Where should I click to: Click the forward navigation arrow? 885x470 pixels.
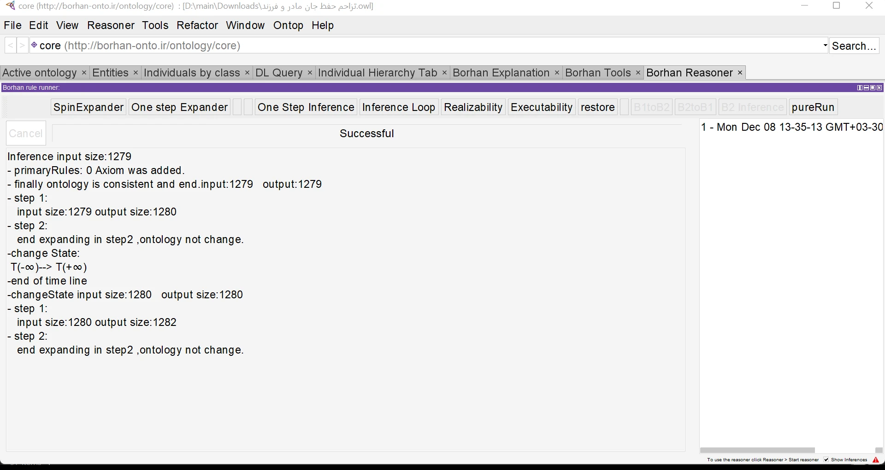tap(22, 45)
